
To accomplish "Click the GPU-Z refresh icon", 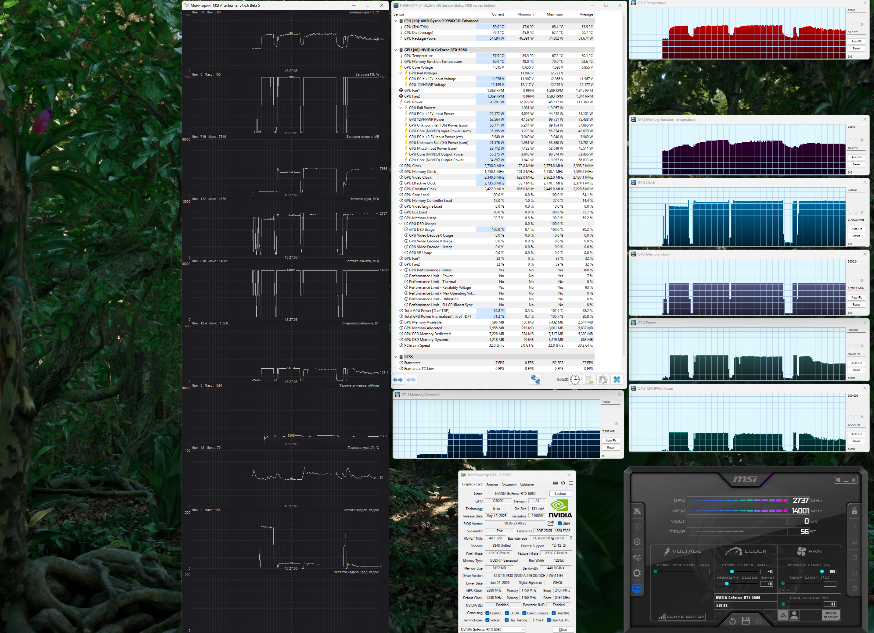I will [563, 483].
